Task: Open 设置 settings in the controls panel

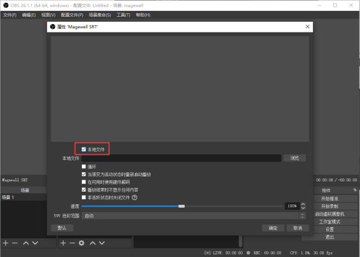Action: tap(330, 229)
